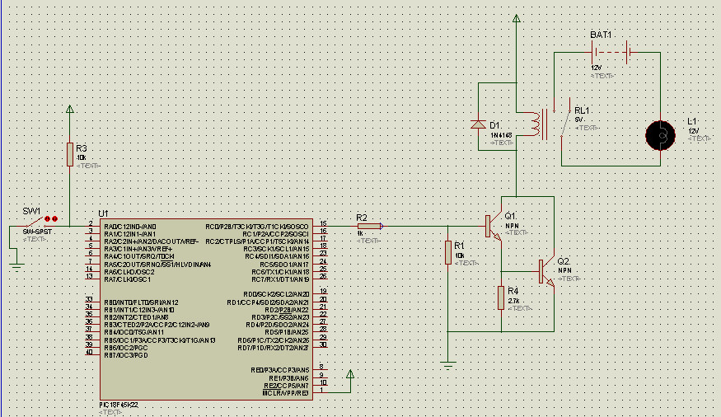
Task: Select the BAT1 battery symbol
Action: [611, 53]
